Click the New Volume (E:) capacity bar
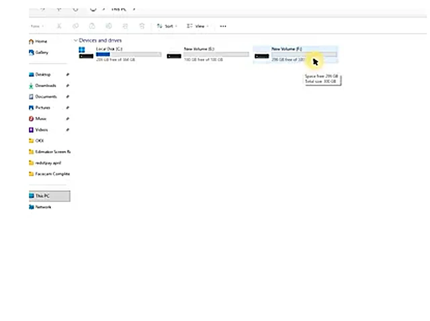The image size is (430, 321). [x=216, y=54]
